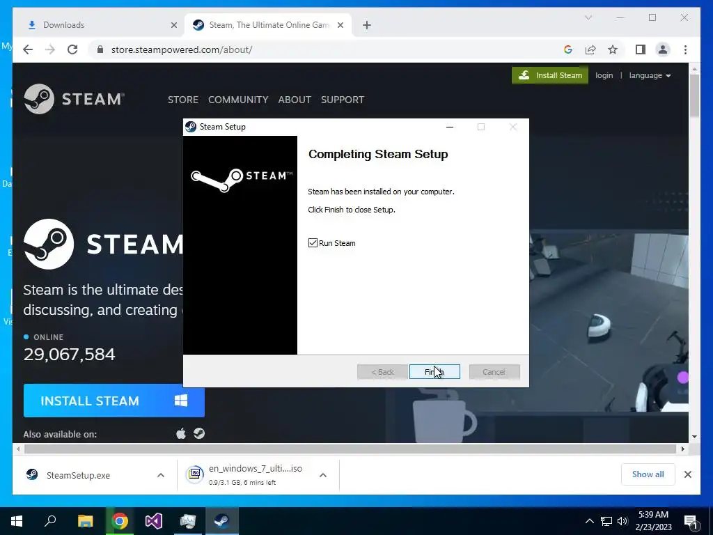Expand the language dropdown

pos(650,75)
